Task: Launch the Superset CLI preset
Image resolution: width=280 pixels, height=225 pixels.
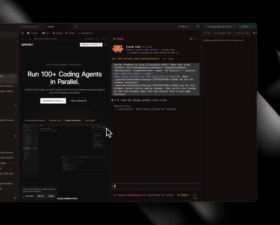Action: [x=85, y=33]
